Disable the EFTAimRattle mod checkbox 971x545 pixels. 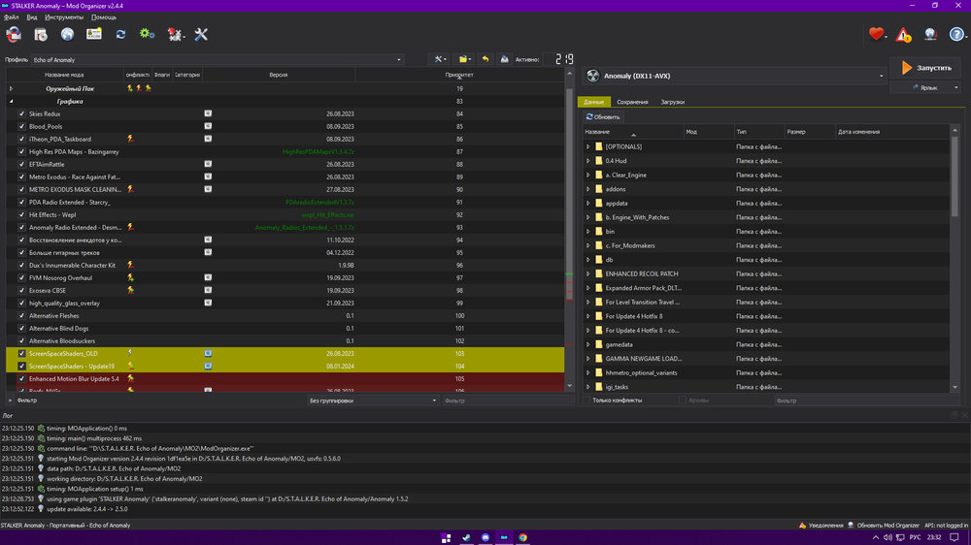pos(21,164)
